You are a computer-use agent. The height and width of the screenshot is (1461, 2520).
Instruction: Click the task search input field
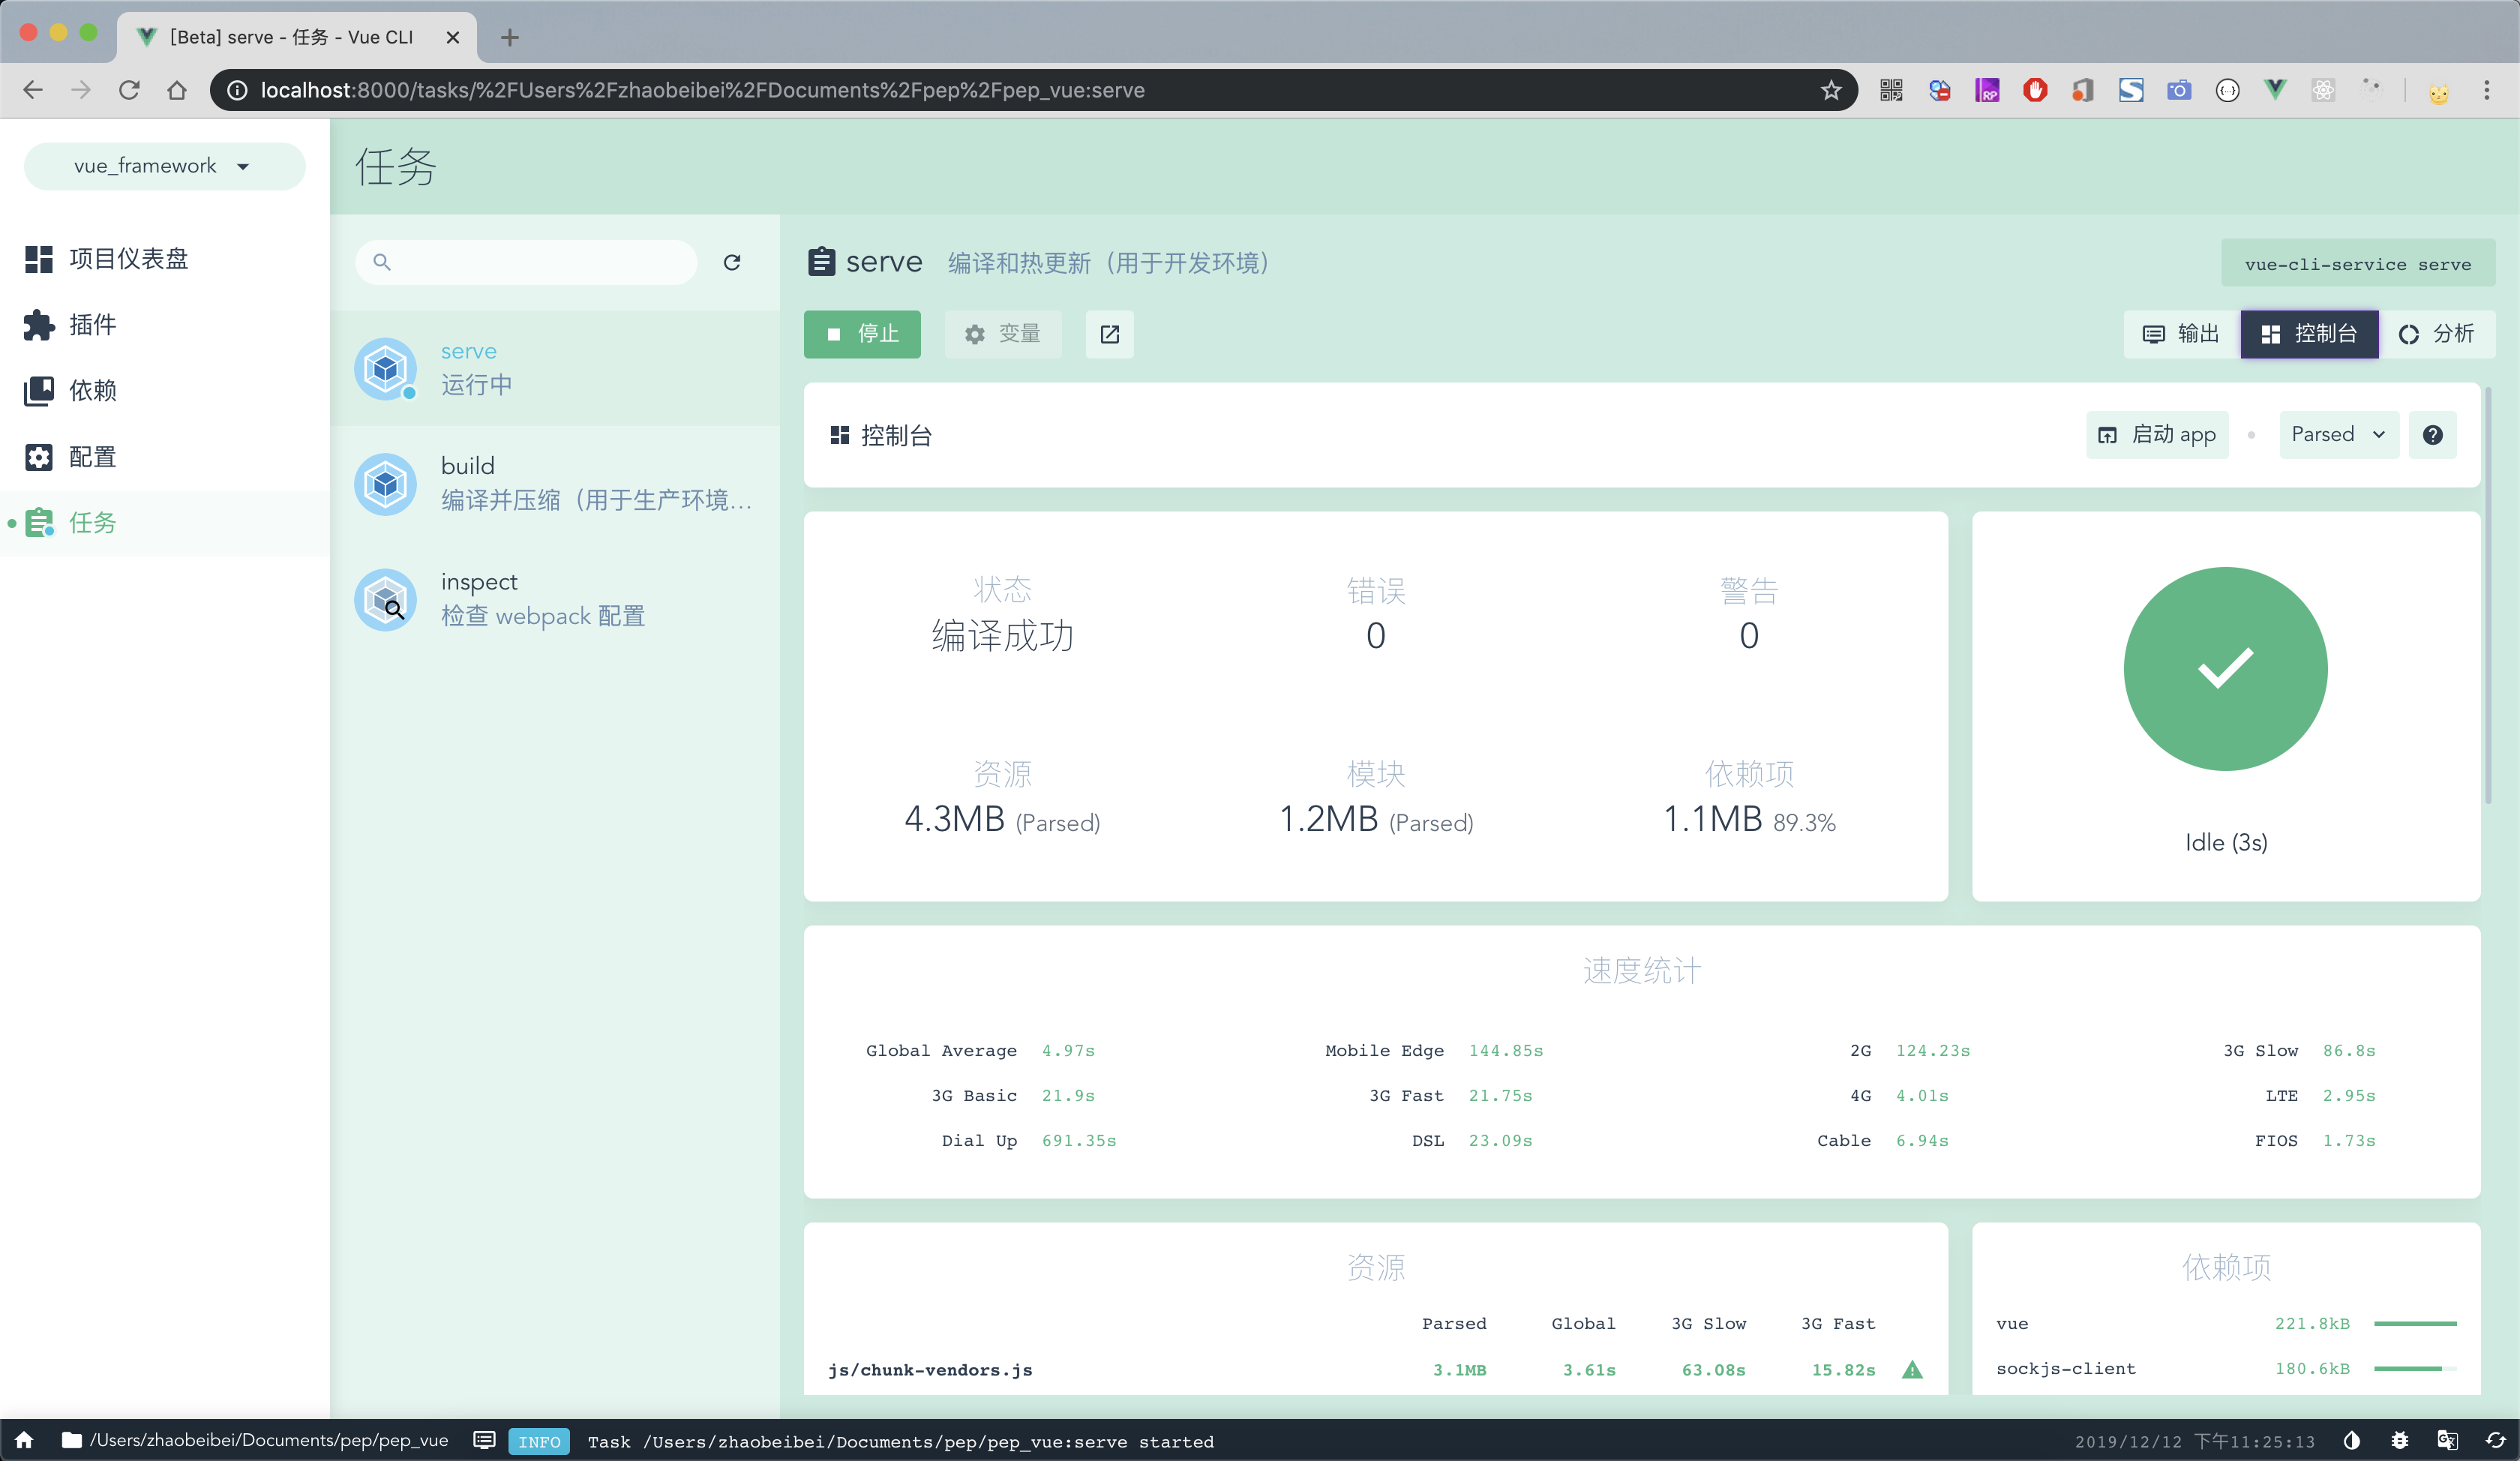(526, 262)
